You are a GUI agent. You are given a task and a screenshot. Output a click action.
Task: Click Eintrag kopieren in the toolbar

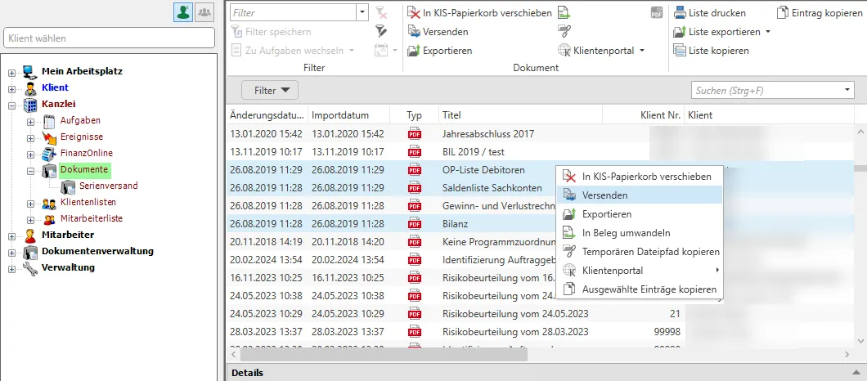820,13
